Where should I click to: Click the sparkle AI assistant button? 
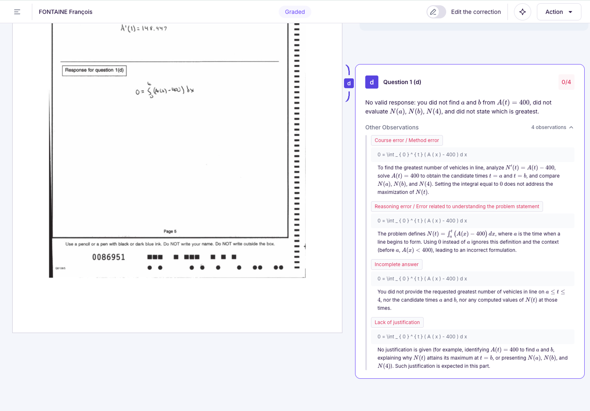(523, 12)
